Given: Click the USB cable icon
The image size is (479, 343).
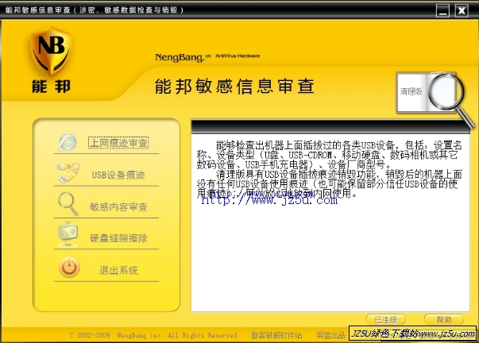Looking at the screenshot, I should (x=68, y=173).
